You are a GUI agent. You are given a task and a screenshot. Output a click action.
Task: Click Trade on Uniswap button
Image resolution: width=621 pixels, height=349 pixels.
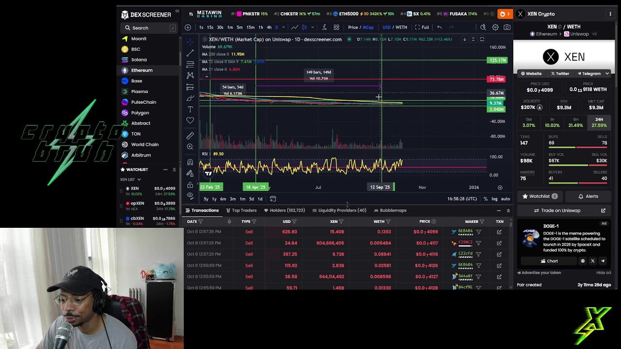(x=557, y=210)
